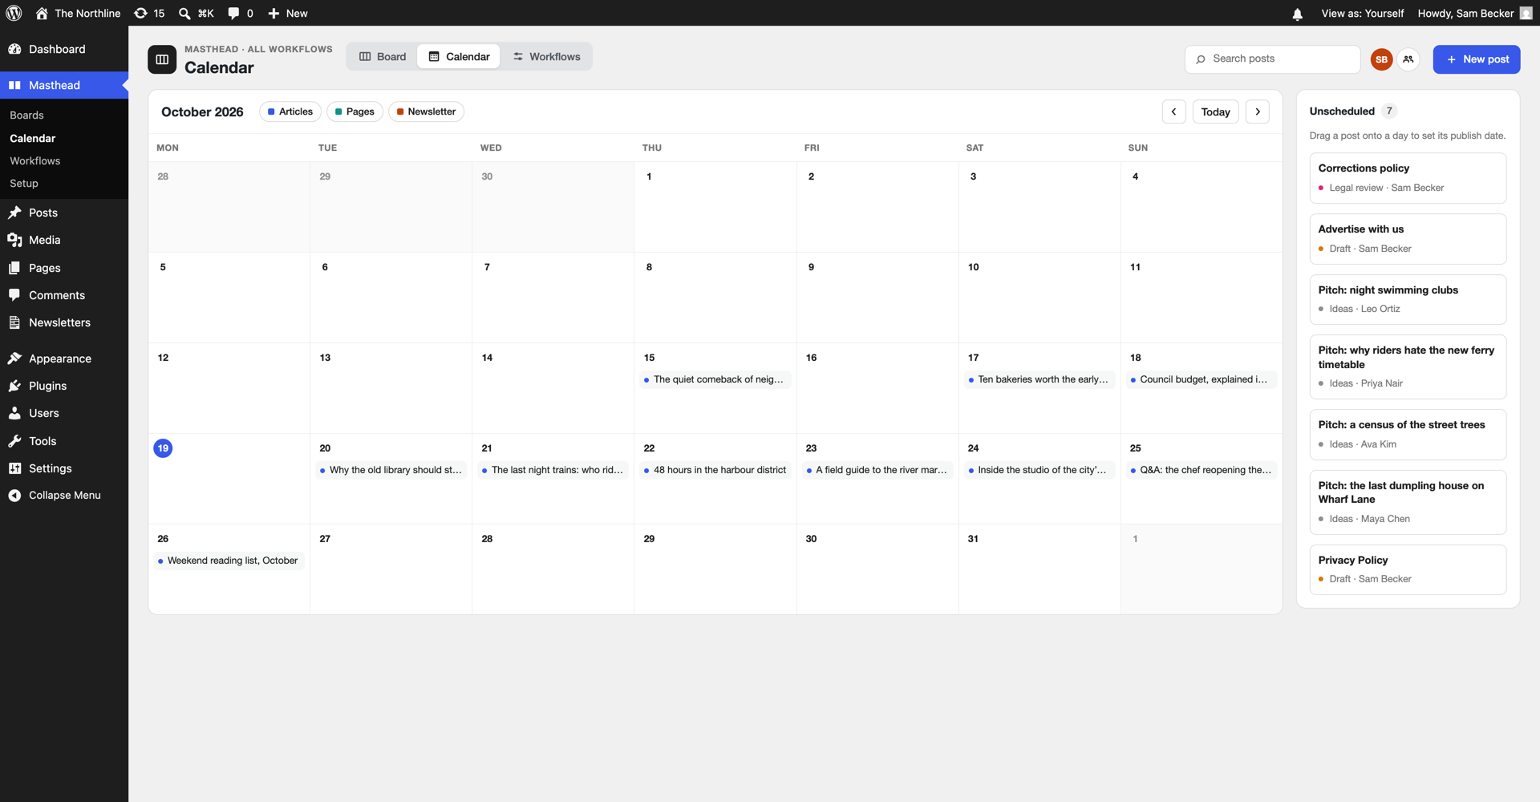Select the dumpling house pitch card
This screenshot has width=1540, height=802.
1408,502
